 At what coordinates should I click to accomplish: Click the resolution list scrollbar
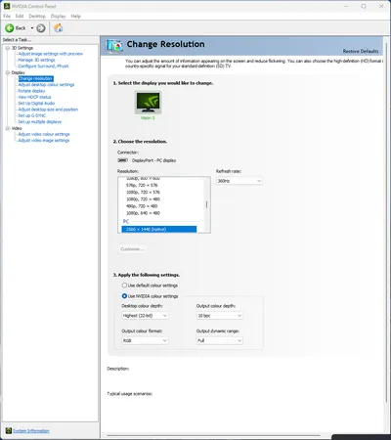point(206,204)
